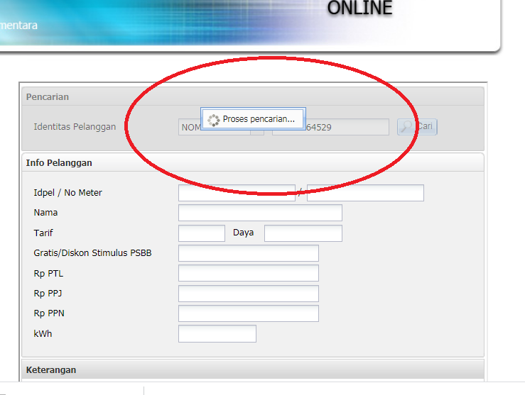Screen dimensions: 525x395
Task: Click the Proses pencarian loading spinner icon
Action: [213, 120]
